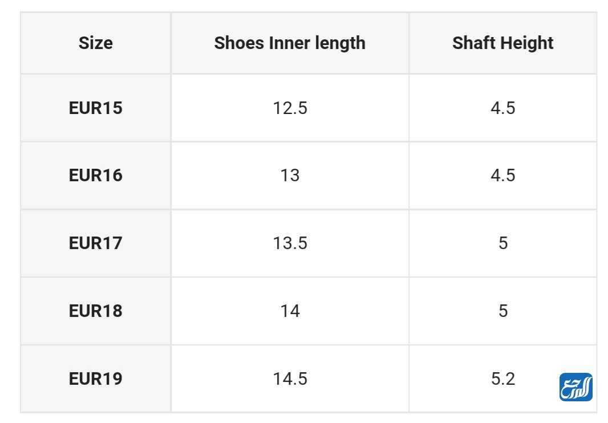Select the EUR18 shaft height 5 cell
Image resolution: width=608 pixels, height=423 pixels.
[502, 311]
